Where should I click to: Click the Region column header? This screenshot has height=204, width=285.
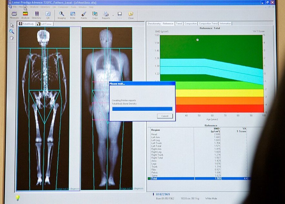click(x=155, y=130)
